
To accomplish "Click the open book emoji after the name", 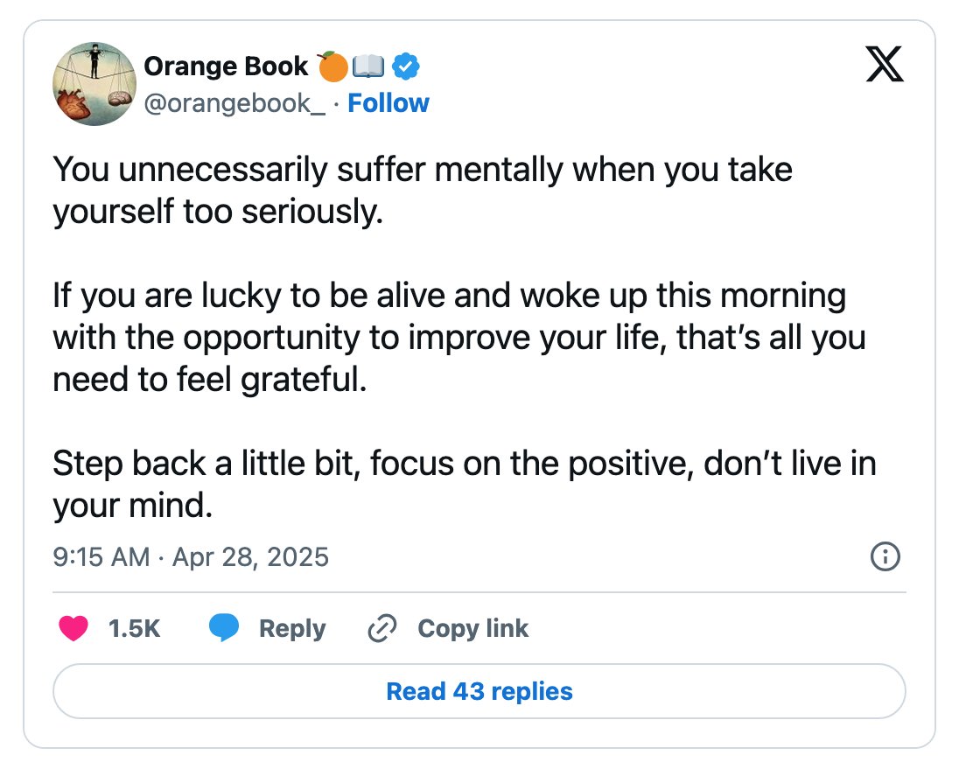I will (368, 66).
